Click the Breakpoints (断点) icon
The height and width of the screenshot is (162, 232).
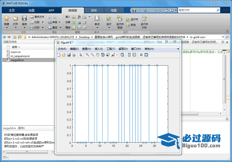pyautogui.click(x=97, y=19)
